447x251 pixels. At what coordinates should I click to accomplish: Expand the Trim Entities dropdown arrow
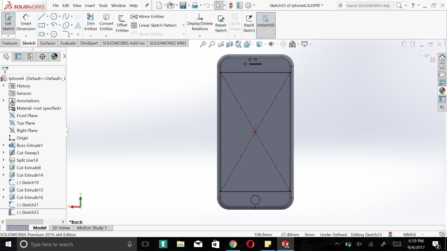point(91,36)
